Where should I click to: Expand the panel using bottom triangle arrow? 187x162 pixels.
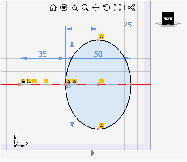[x=92, y=153]
